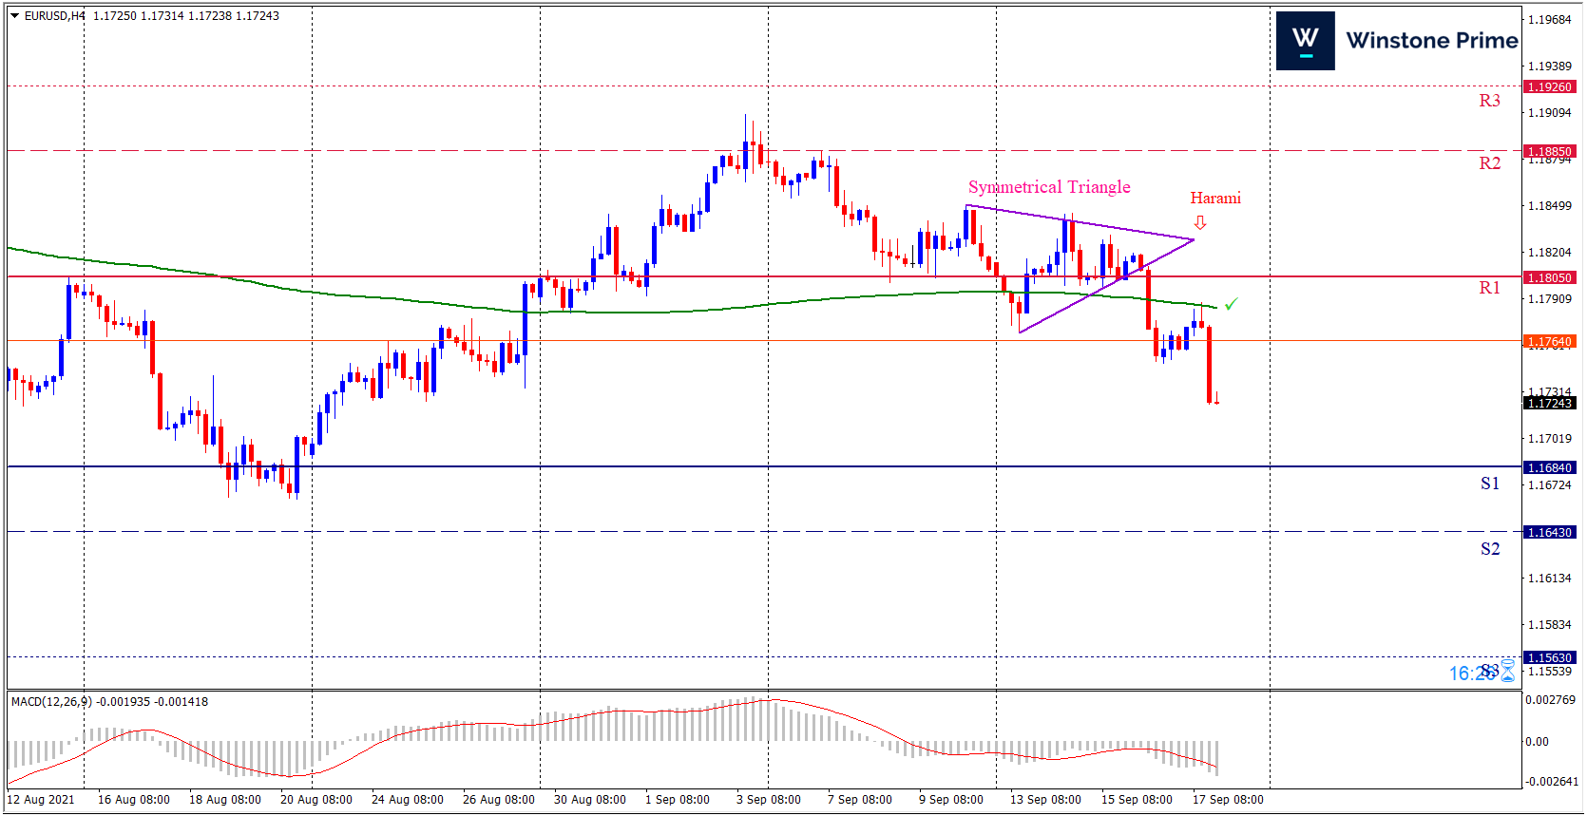Click the 3 Sep 08:00 time-axis label
This screenshot has width=1587, height=816.
(768, 800)
